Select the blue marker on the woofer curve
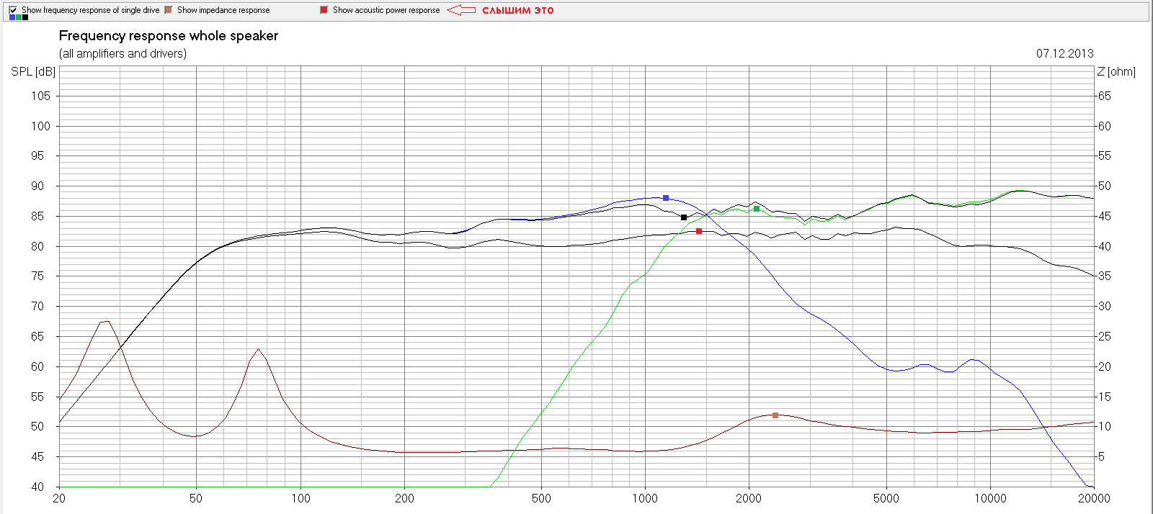This screenshot has height=514, width=1153. [666, 198]
